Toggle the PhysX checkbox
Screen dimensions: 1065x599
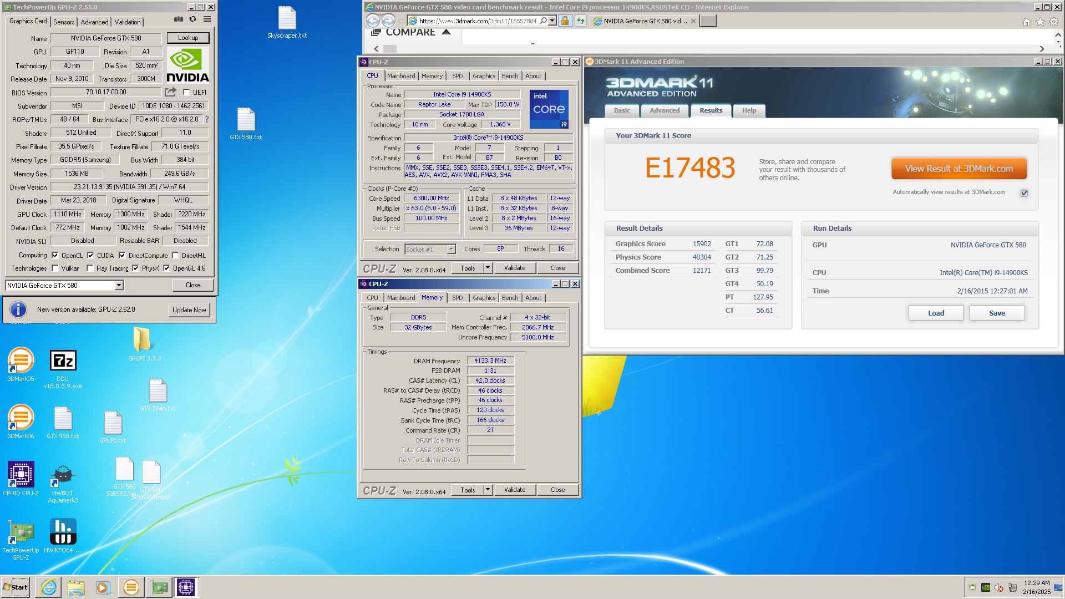tap(135, 268)
